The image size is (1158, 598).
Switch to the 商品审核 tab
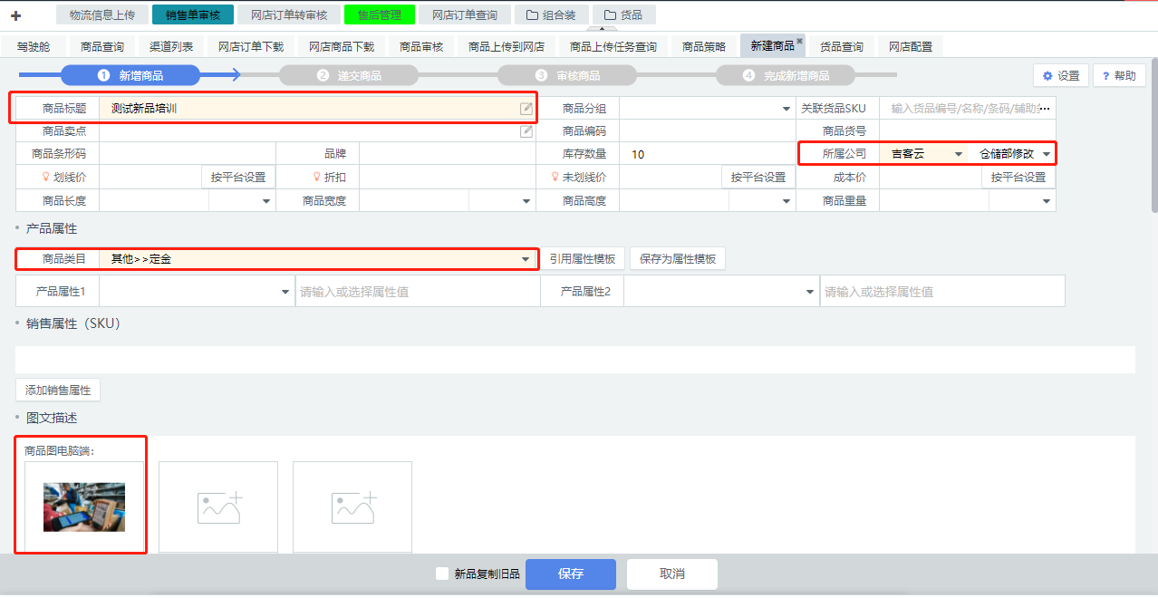[421, 47]
